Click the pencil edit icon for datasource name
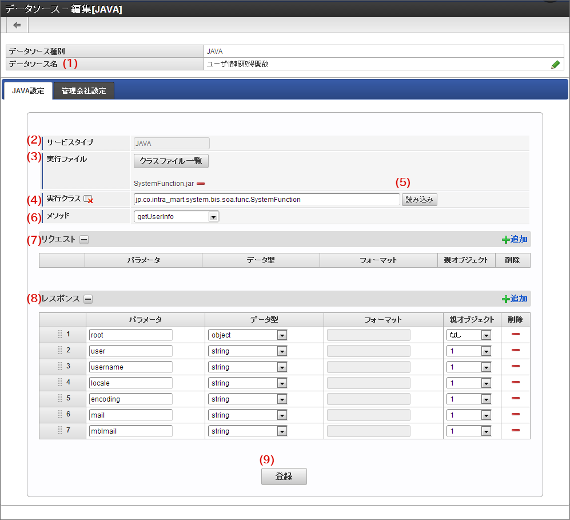 click(x=555, y=65)
